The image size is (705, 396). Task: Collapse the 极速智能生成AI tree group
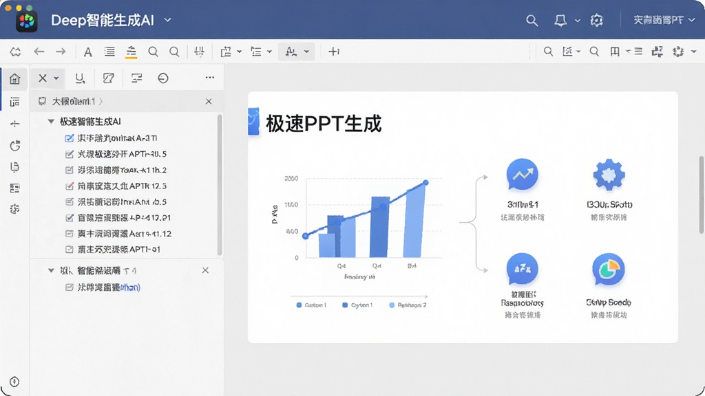click(51, 121)
